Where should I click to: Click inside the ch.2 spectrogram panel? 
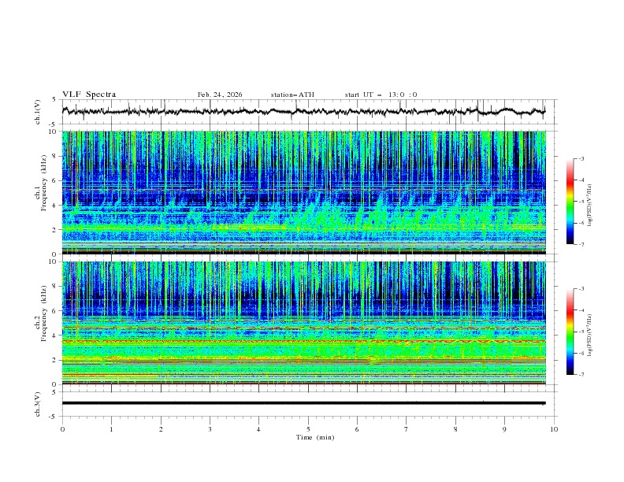click(x=303, y=323)
